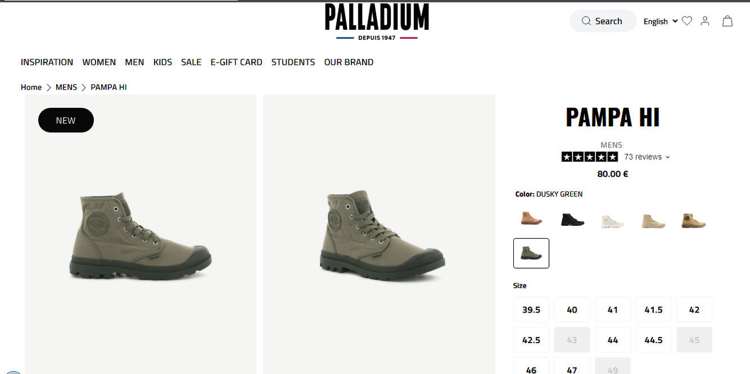Select size 41.5
750x374 pixels.
[x=653, y=310]
